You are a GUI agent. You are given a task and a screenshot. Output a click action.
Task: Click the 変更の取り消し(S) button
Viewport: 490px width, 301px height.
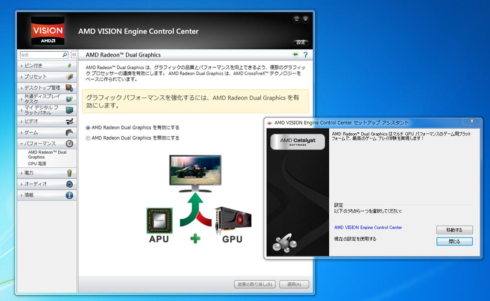[x=255, y=284]
